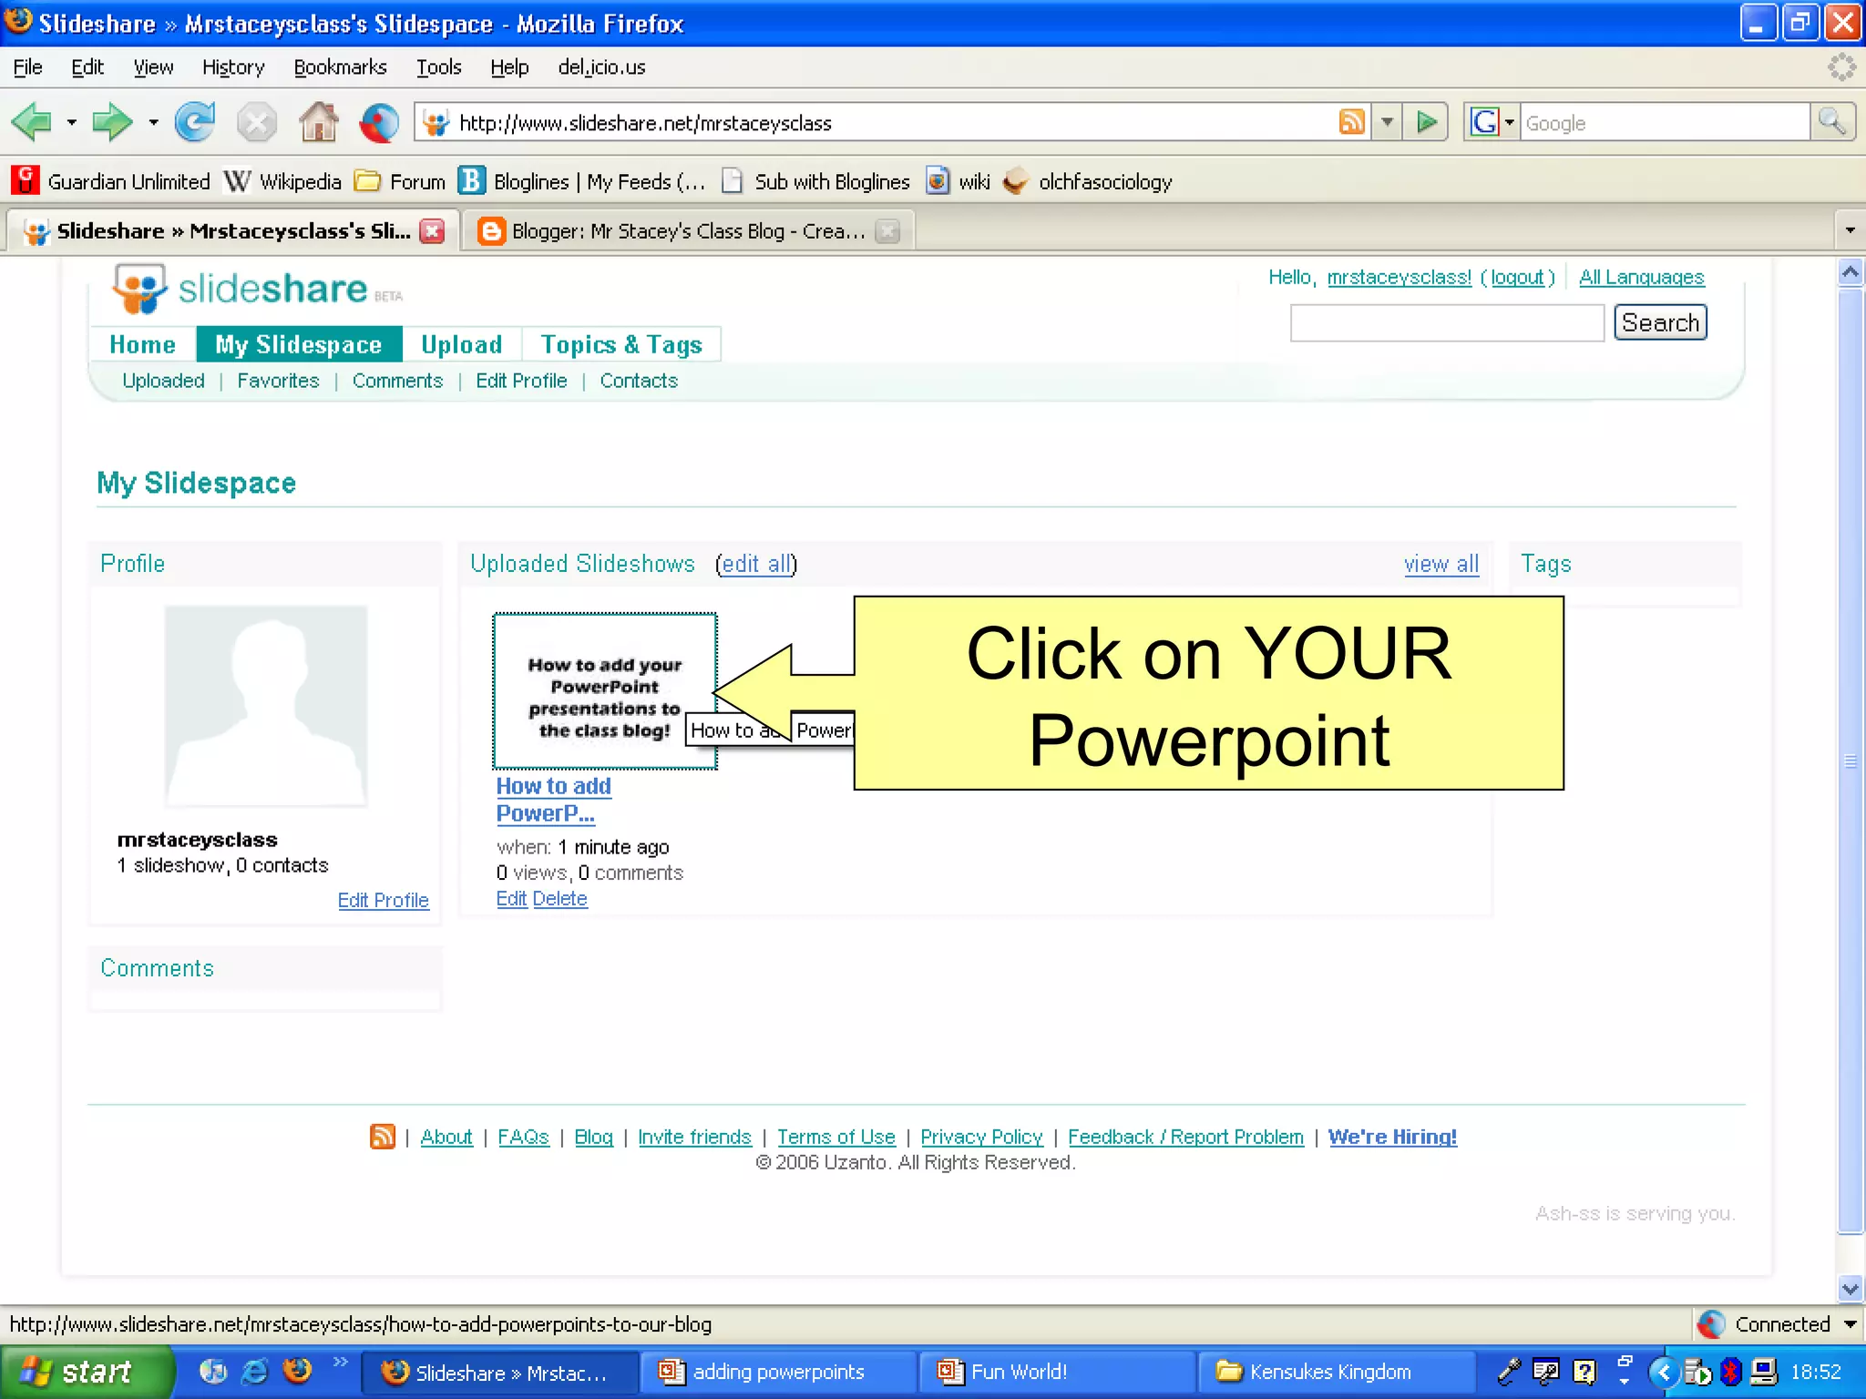
Task: Open the Back history dropdown arrow
Action: pyautogui.click(x=71, y=122)
